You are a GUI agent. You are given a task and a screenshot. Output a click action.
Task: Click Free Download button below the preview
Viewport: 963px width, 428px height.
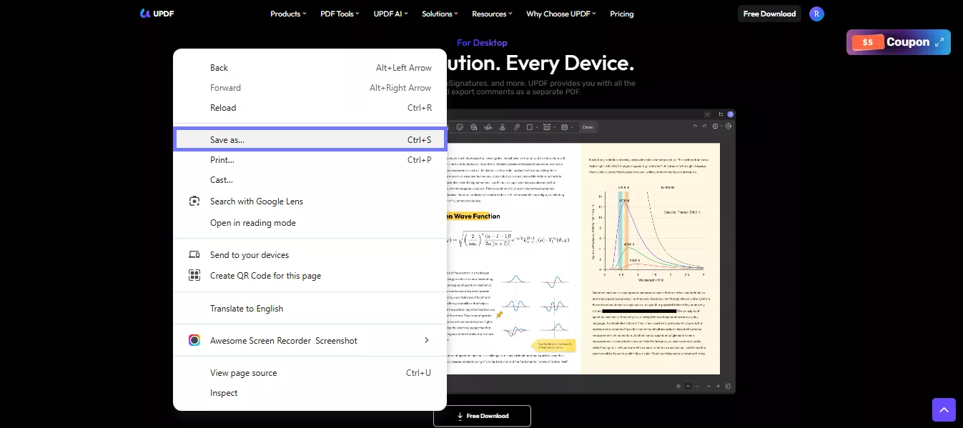tap(482, 416)
